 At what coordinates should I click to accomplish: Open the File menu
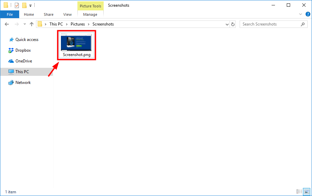tap(9, 14)
